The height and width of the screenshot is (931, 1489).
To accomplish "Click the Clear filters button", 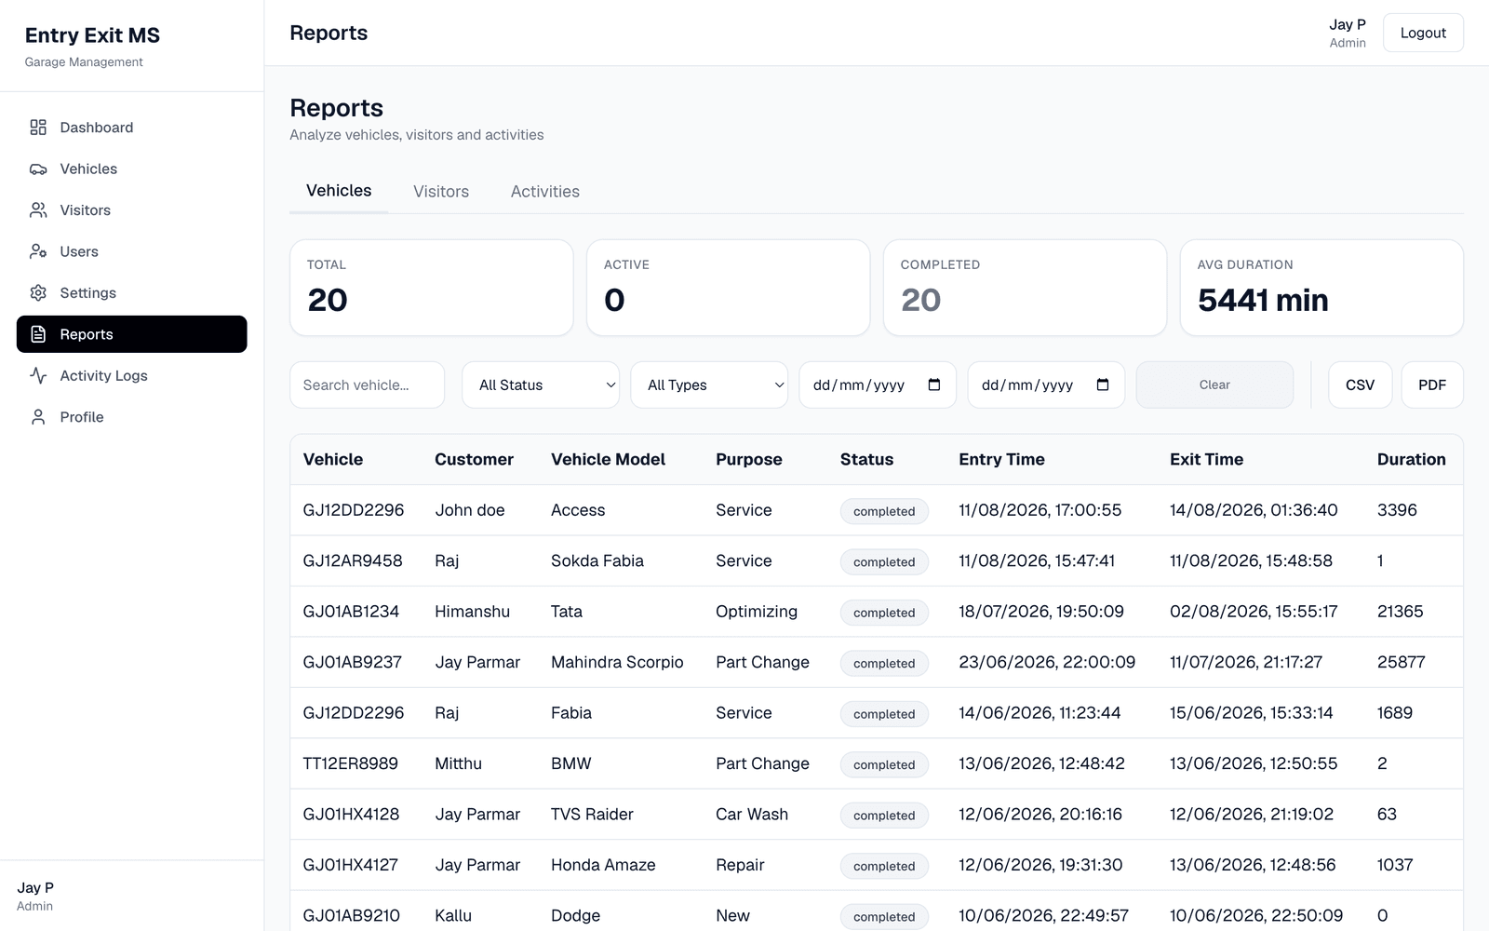I will coord(1214,385).
